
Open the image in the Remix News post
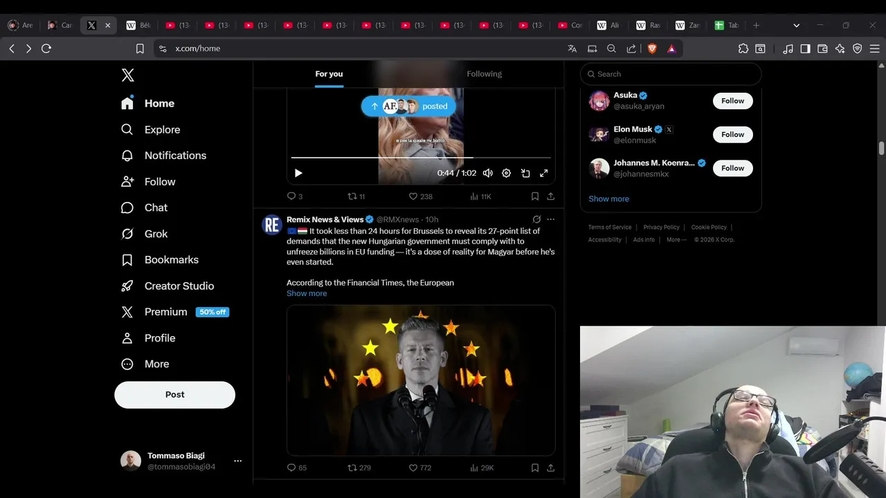(421, 380)
